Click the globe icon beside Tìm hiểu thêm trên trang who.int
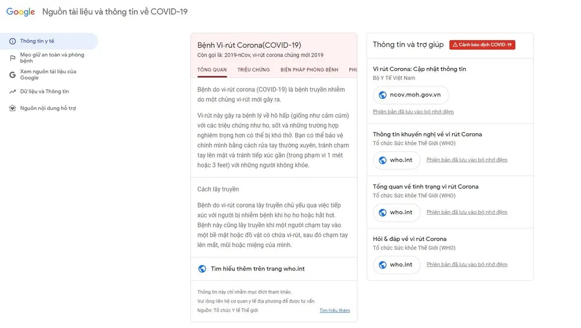This screenshot has width=581, height=328. [202, 269]
